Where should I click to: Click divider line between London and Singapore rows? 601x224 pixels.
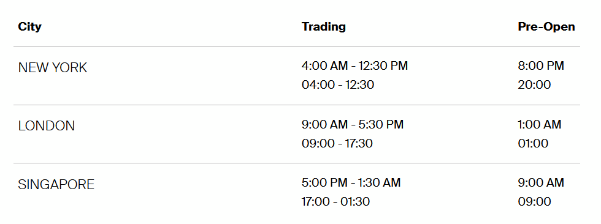(297, 163)
